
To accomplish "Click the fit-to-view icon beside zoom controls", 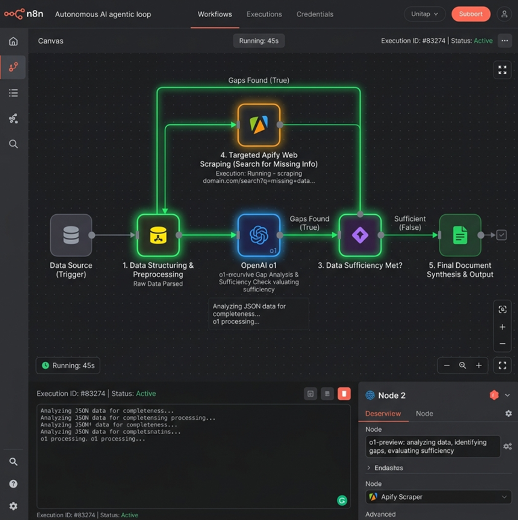I will click(x=503, y=365).
